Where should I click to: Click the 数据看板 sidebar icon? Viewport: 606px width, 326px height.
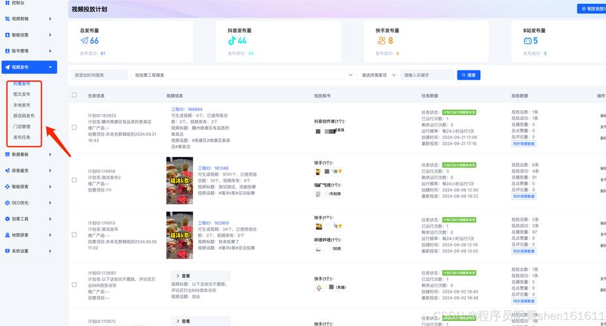pos(7,154)
